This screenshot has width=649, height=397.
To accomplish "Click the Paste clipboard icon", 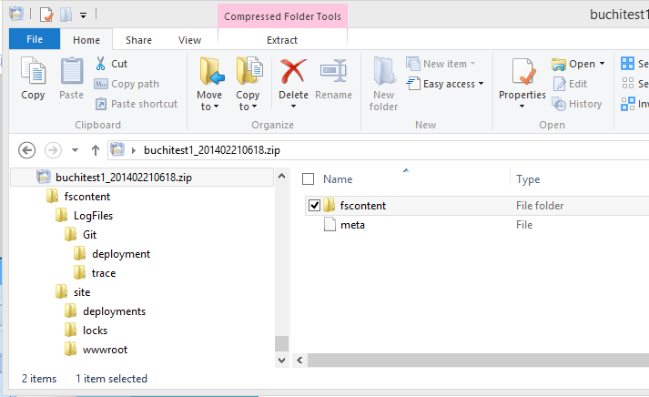I will (x=72, y=71).
